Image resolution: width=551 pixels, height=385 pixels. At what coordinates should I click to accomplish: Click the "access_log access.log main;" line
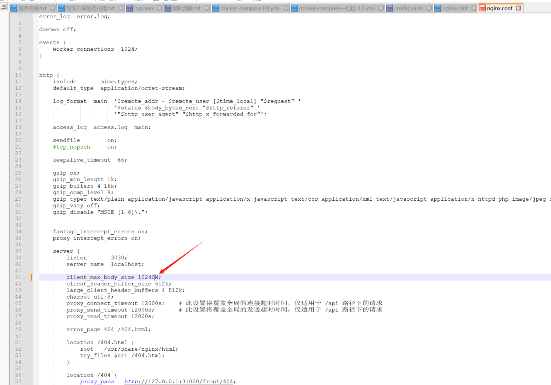102,127
